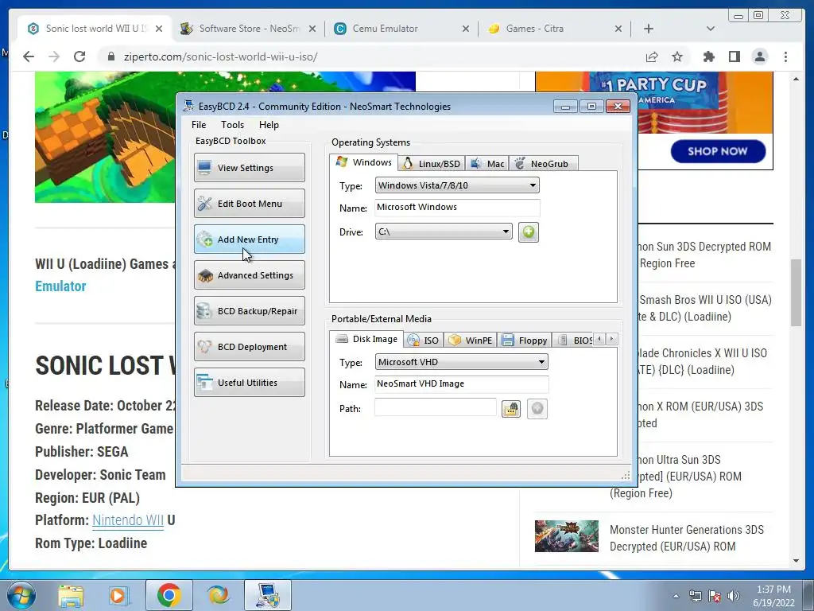Screen dimensions: 814x611
Task: Expand the Windows Vista/7/8/10 type dropdown
Action: pyautogui.click(x=457, y=185)
